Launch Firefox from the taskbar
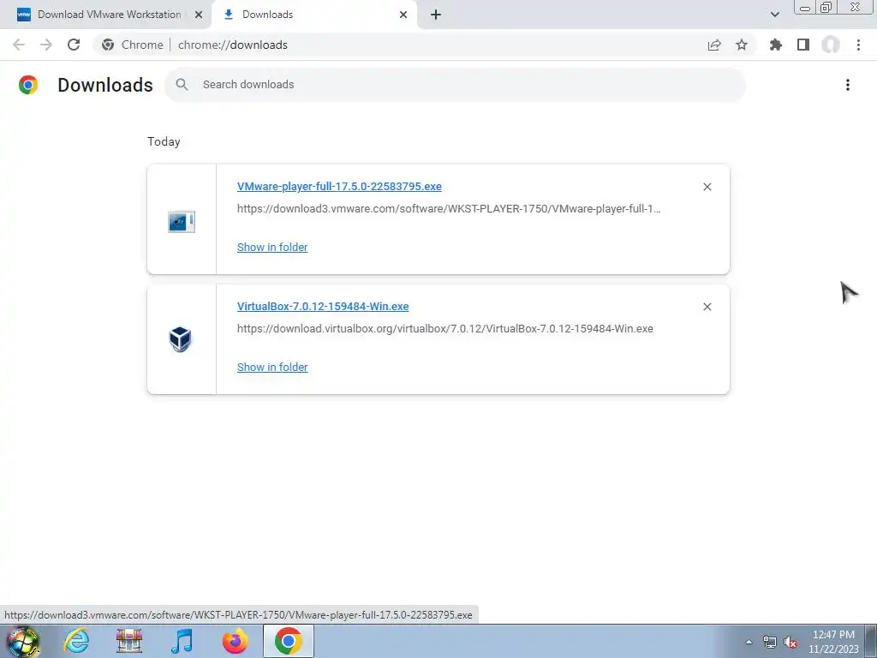 point(235,641)
